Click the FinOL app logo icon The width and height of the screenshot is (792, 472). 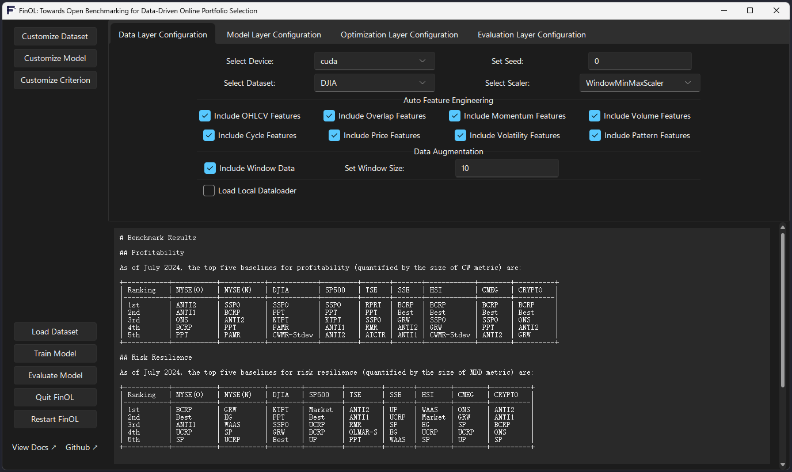tap(11, 10)
